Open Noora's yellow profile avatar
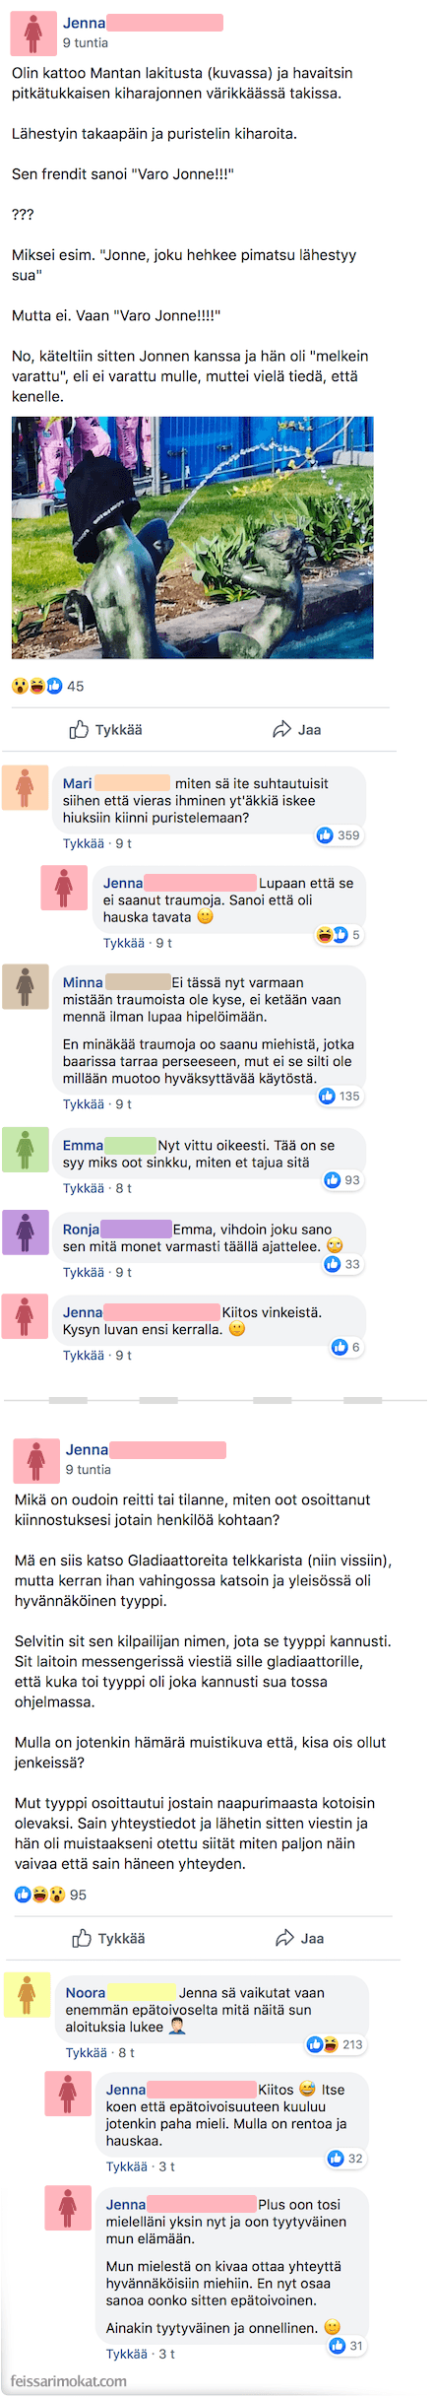Image resolution: width=434 pixels, height=2397 pixels. click(28, 1995)
